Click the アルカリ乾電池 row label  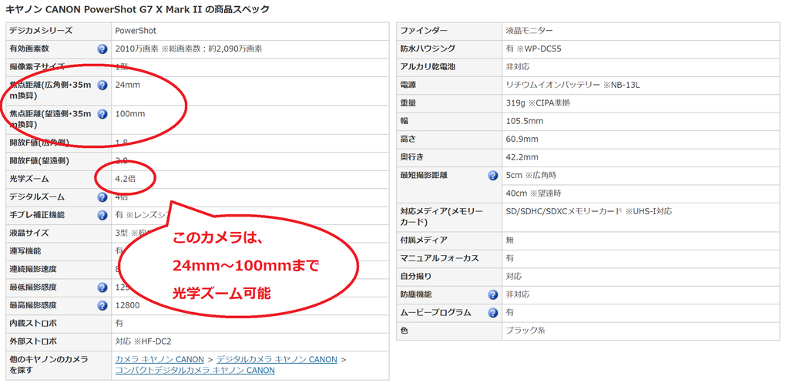428,67
